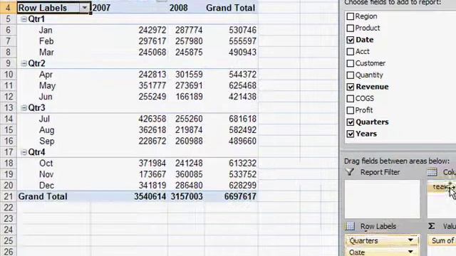This screenshot has width=456, height=256.
Task: Uncheck the Date field checkbox
Action: 351,40
